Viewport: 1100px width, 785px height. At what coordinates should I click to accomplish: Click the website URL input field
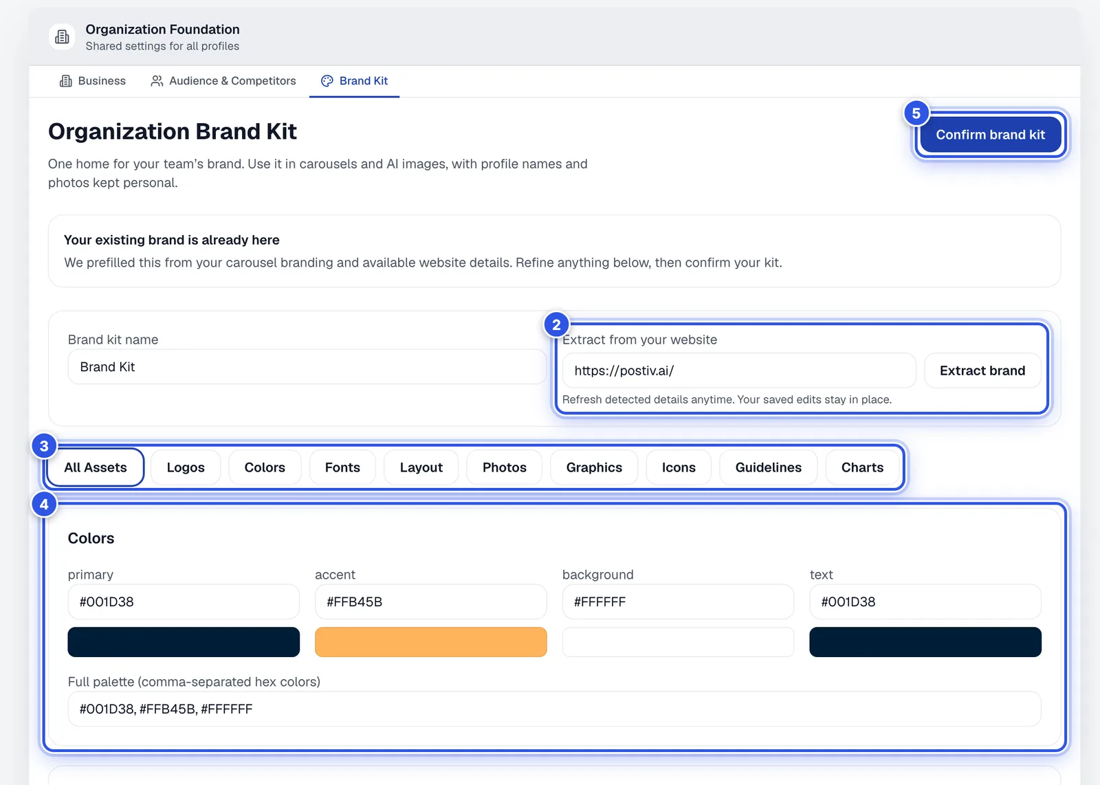tap(739, 371)
